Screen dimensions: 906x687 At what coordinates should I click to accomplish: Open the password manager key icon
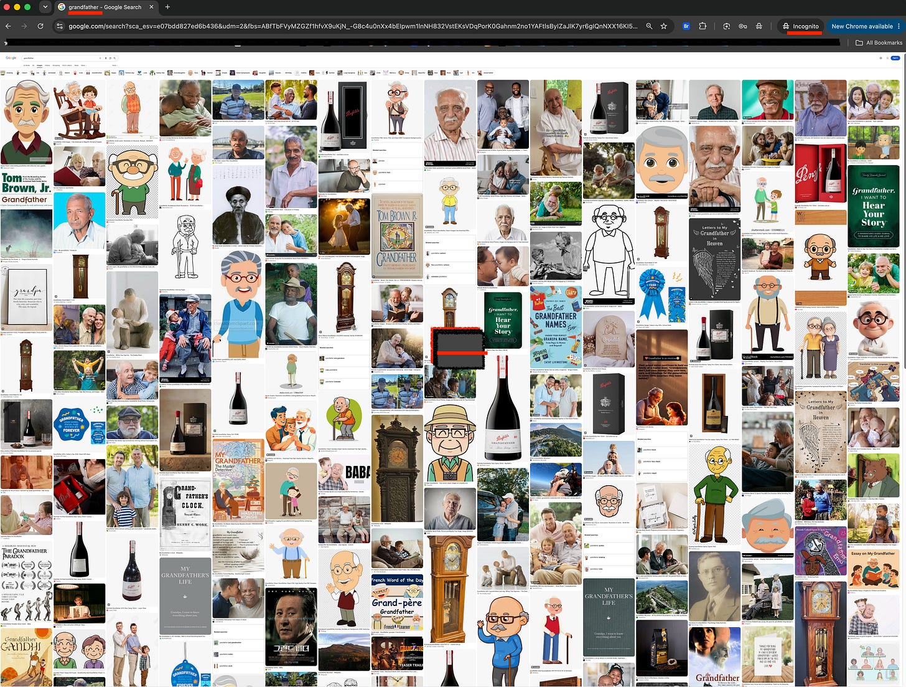(742, 26)
